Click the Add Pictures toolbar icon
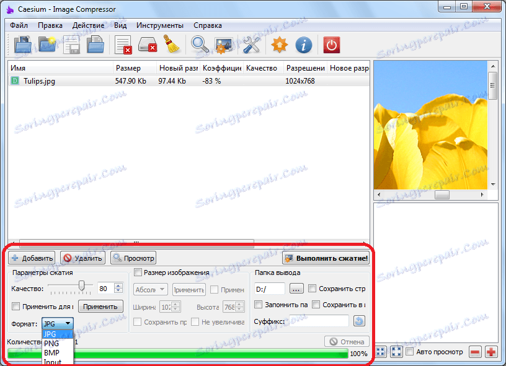The height and width of the screenshot is (366, 506). pos(22,45)
